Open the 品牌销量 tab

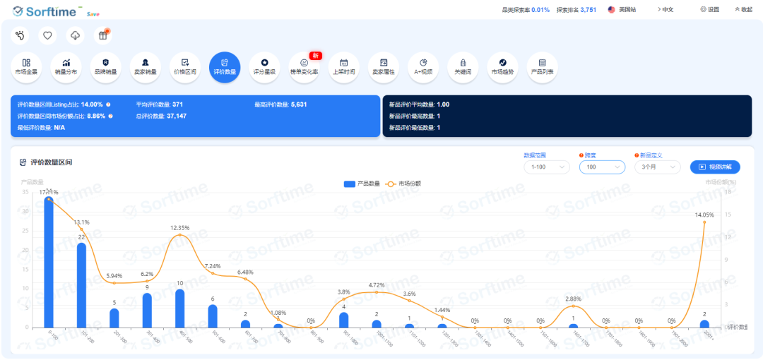[105, 67]
